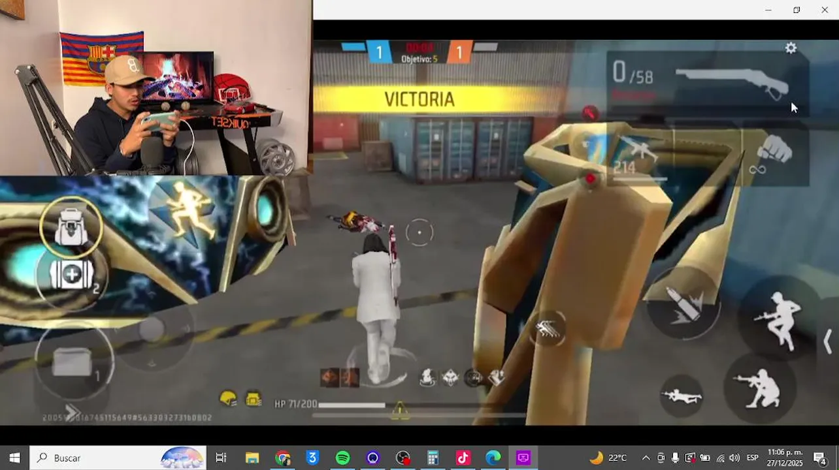Use the medkit heal icon
The width and height of the screenshot is (839, 470).
(x=71, y=275)
